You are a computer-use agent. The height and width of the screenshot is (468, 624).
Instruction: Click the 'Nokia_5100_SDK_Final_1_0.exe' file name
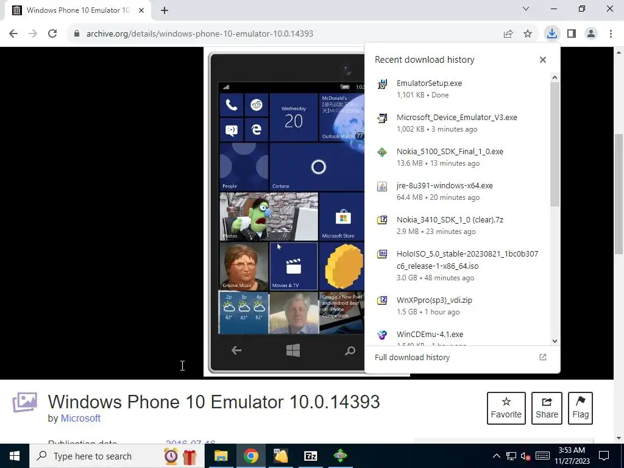point(450,152)
